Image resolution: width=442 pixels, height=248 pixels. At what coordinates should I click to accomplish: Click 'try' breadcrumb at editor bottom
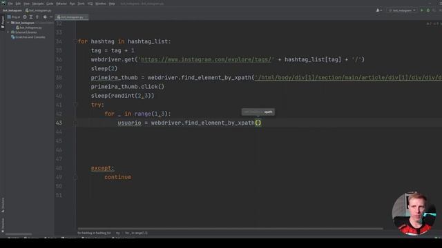click(118, 233)
